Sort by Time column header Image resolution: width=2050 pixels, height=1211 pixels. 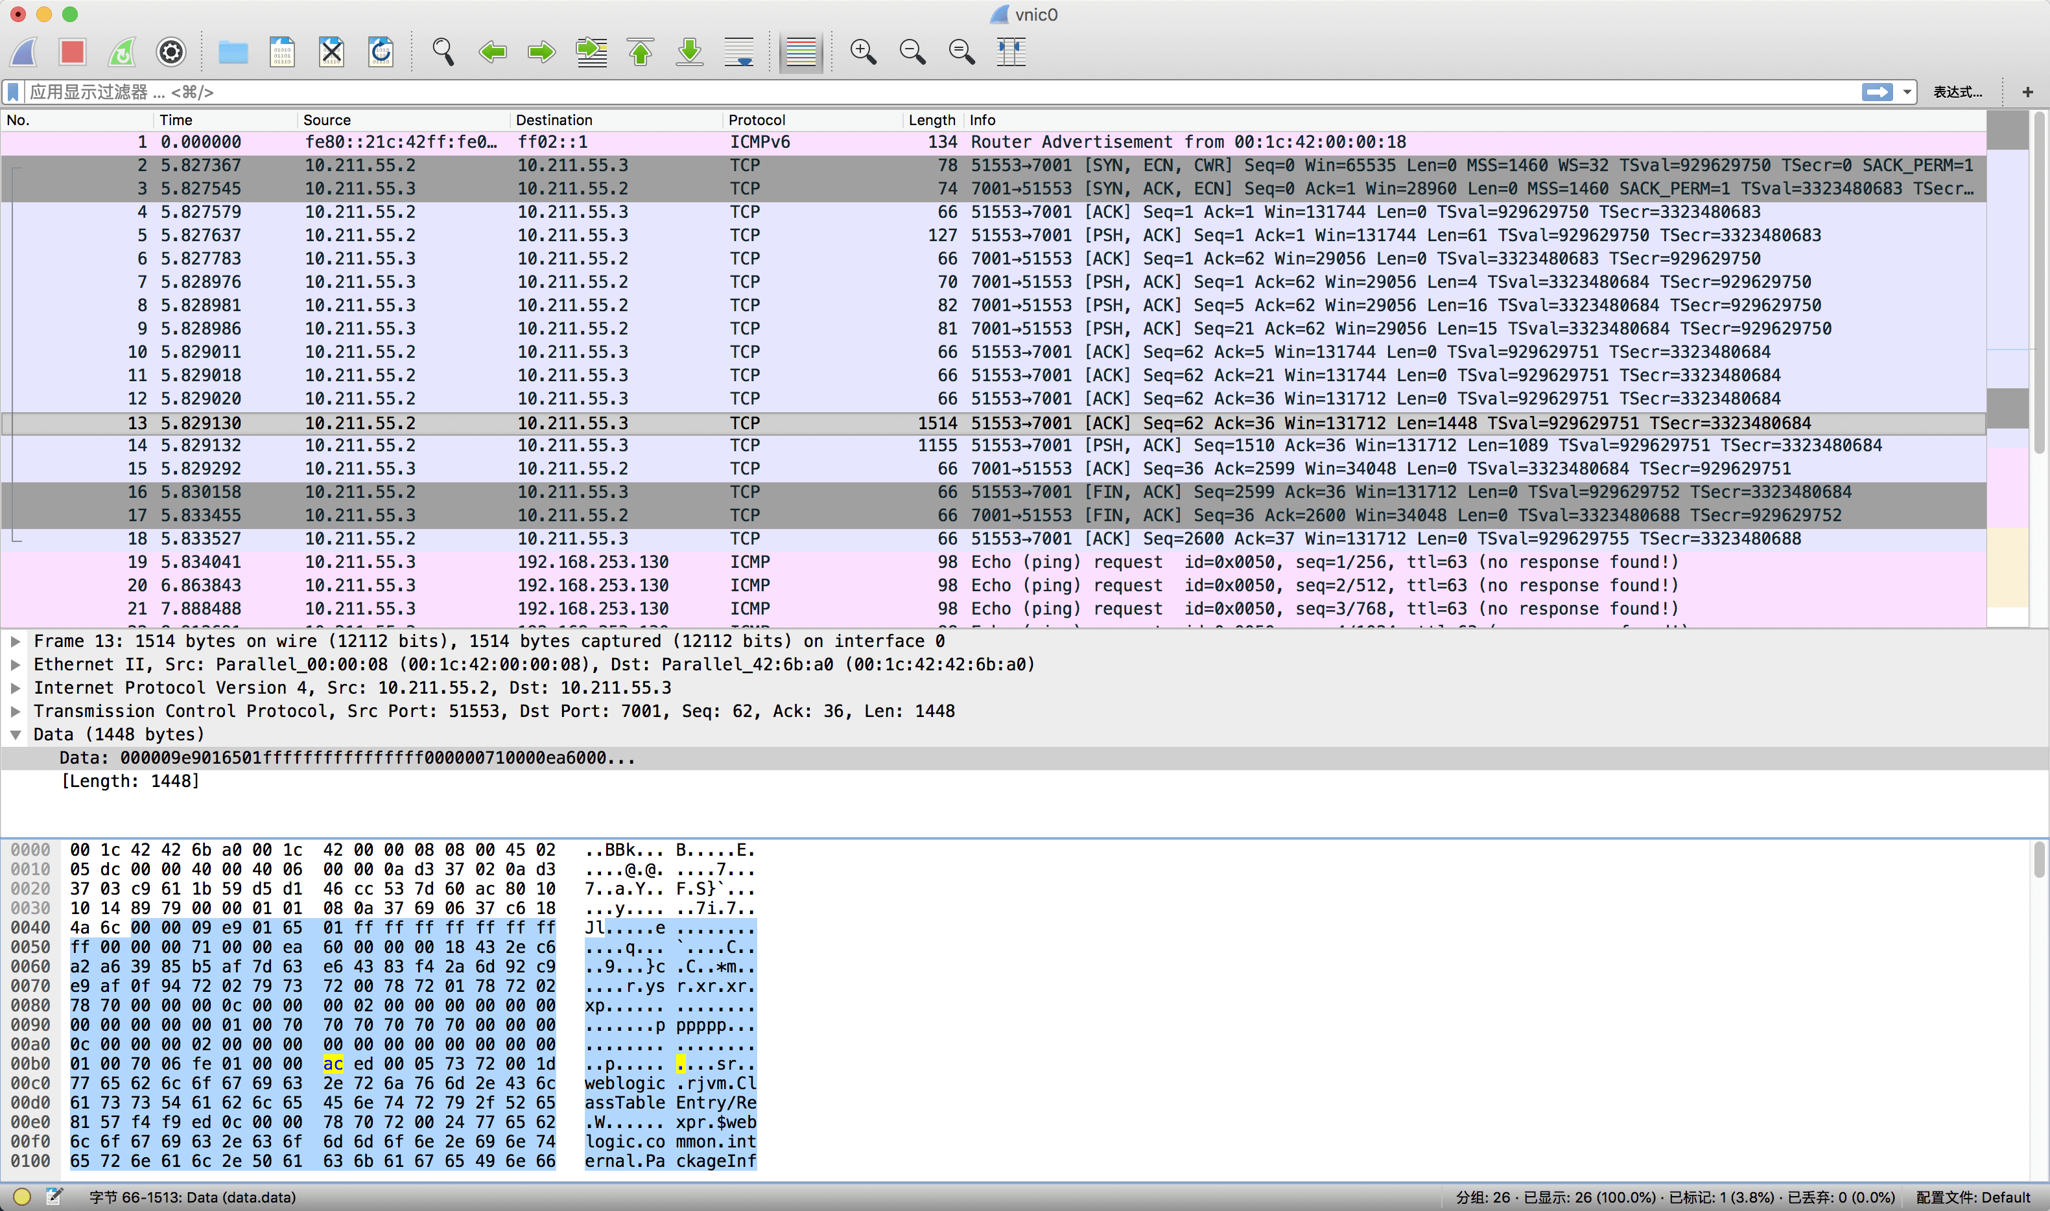[x=225, y=120]
